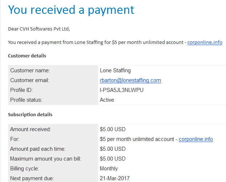
Task: Open corponline.info link in subscription details
Action: coord(196,139)
